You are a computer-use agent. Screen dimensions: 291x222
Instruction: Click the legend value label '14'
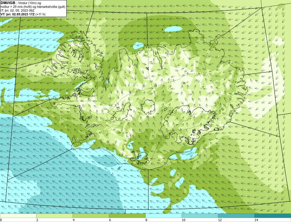coord(256,220)
